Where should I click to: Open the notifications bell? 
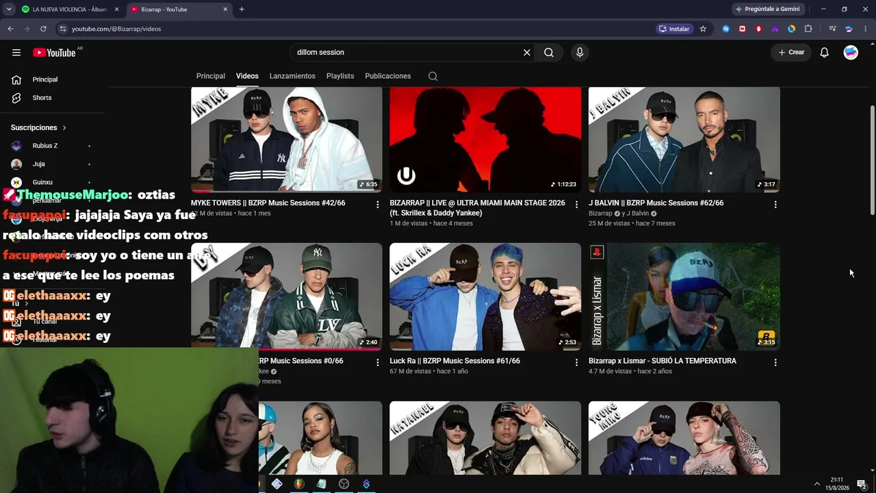(825, 53)
